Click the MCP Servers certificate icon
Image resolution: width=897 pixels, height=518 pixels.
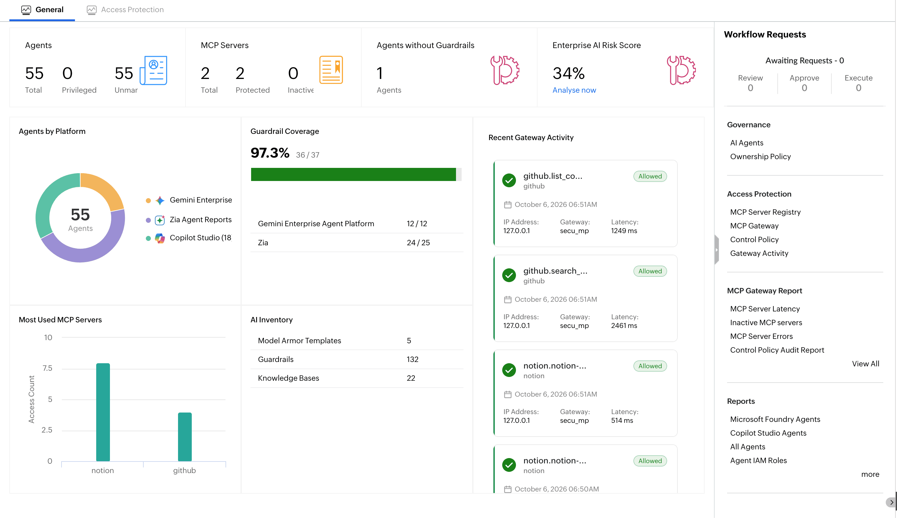331,70
